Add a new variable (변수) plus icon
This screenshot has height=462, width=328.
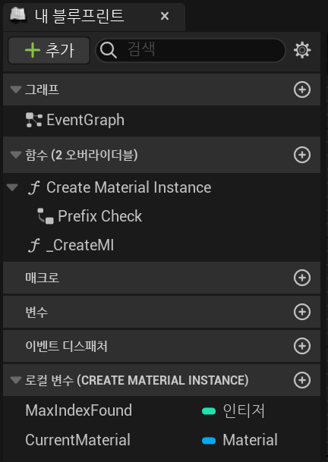(x=302, y=312)
